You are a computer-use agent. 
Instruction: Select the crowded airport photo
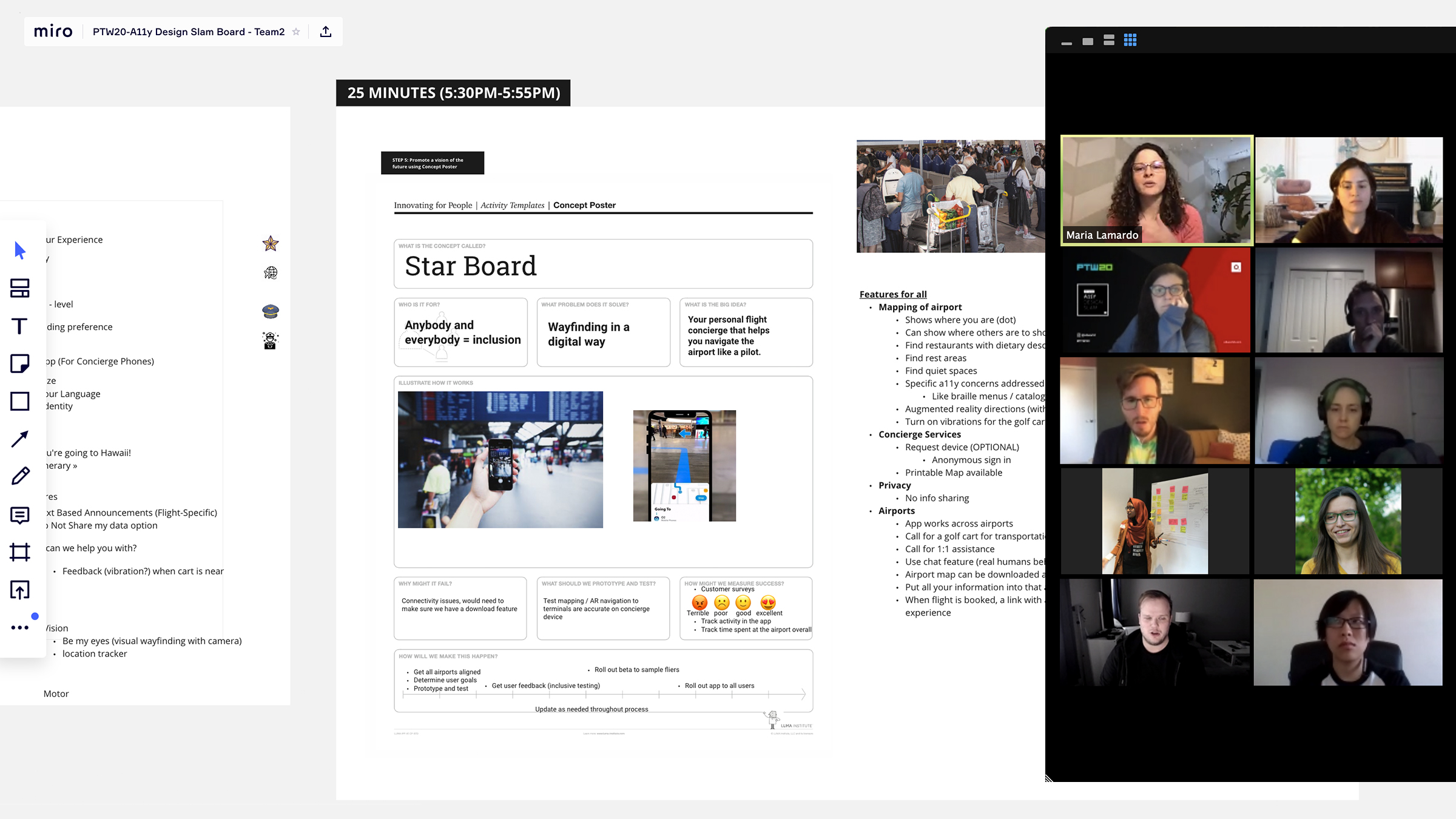[x=951, y=196]
